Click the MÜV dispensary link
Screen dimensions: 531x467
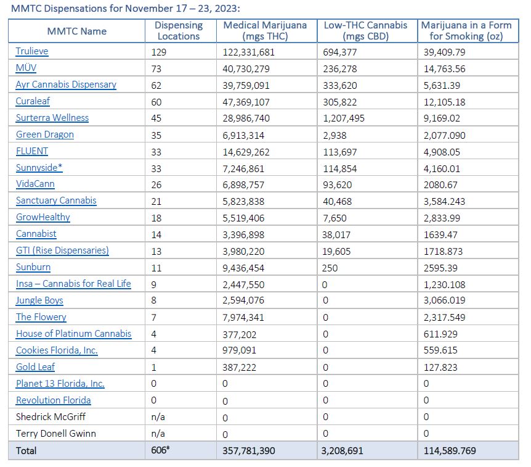[27, 68]
